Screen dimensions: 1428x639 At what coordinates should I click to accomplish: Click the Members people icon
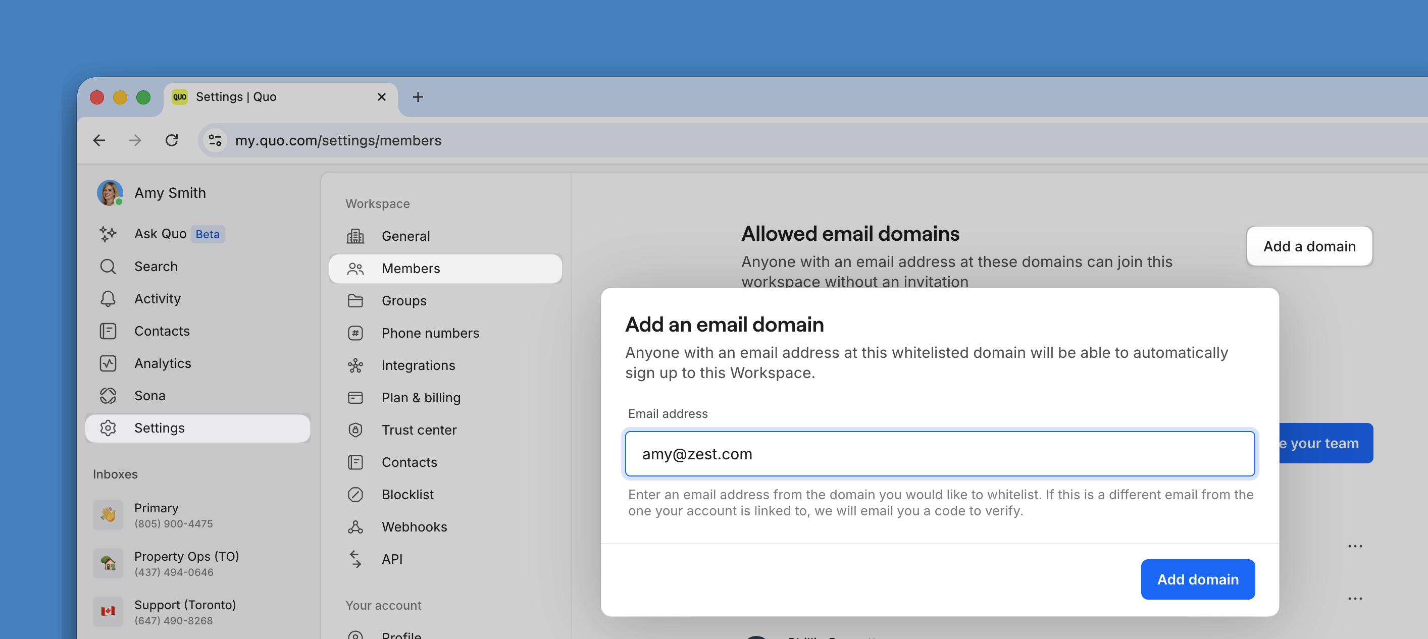(355, 269)
